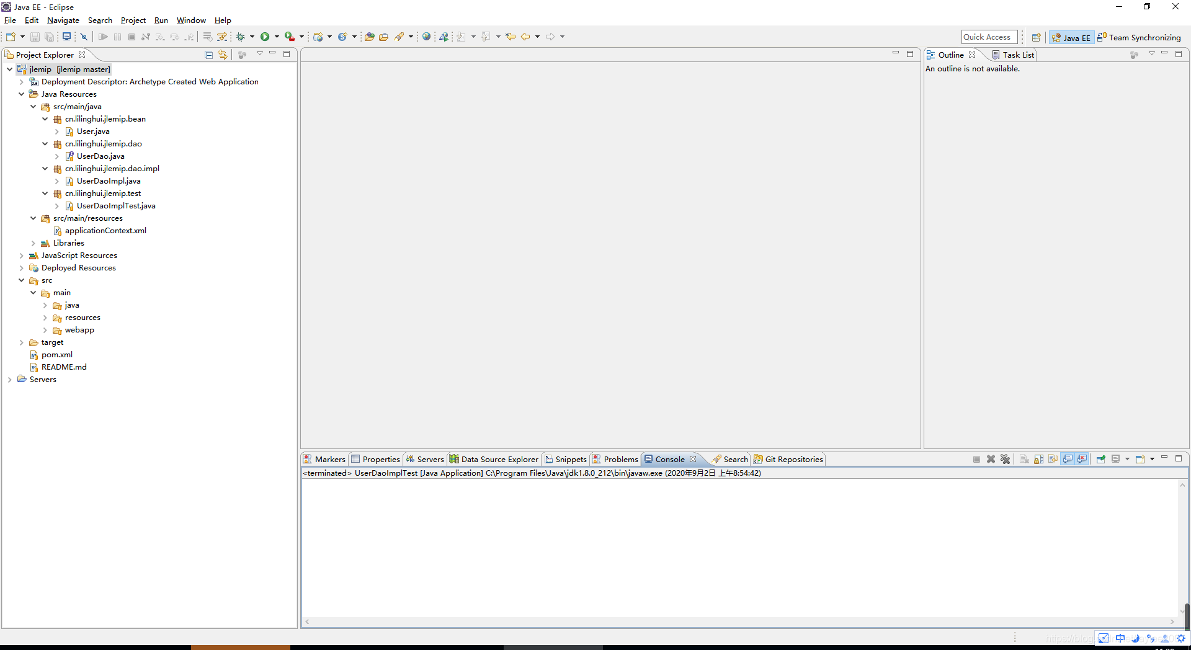
Task: Click the Last Edit Location icon
Action: pos(511,37)
